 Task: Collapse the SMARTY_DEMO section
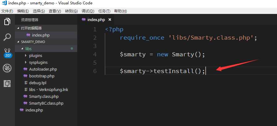click(x=18, y=42)
